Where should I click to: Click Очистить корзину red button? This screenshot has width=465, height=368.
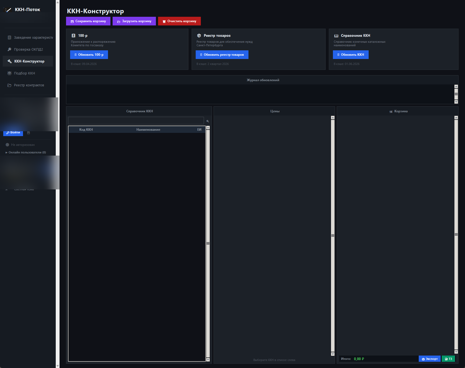pyautogui.click(x=179, y=21)
